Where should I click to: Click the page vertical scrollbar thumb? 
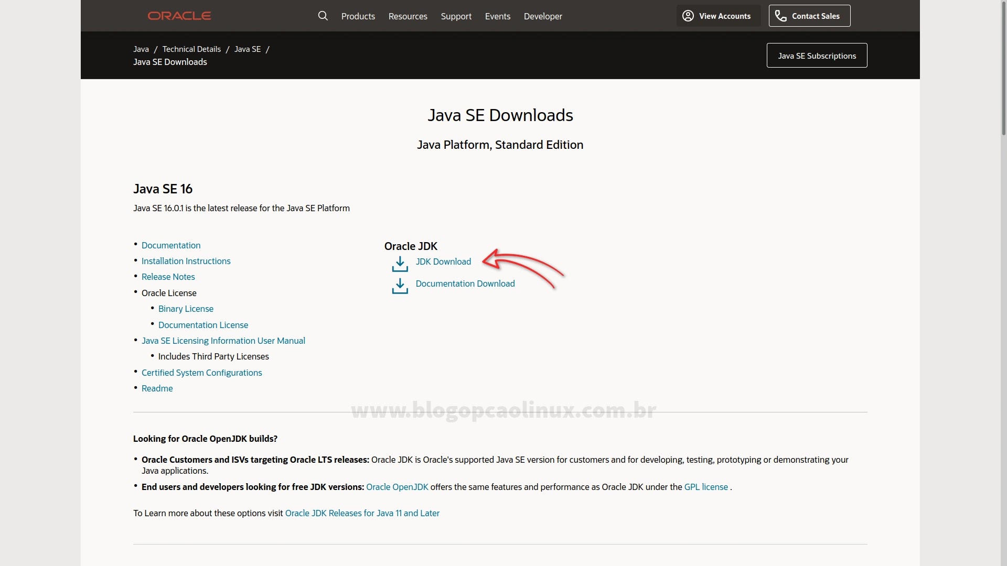pyautogui.click(x=1003, y=68)
